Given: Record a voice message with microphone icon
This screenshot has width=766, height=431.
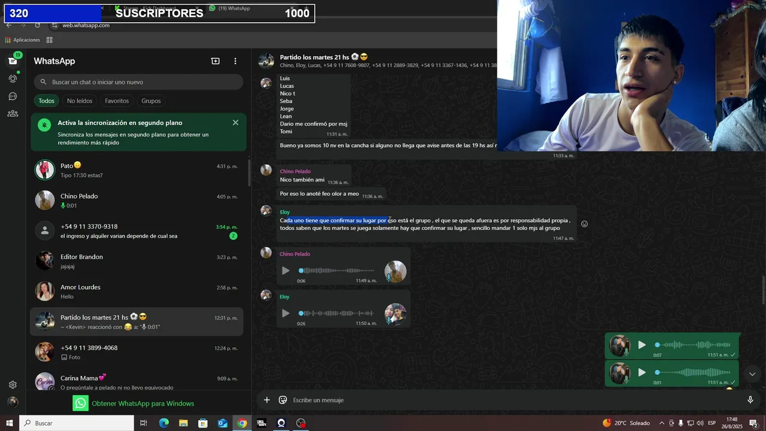Looking at the screenshot, I should click(750, 400).
